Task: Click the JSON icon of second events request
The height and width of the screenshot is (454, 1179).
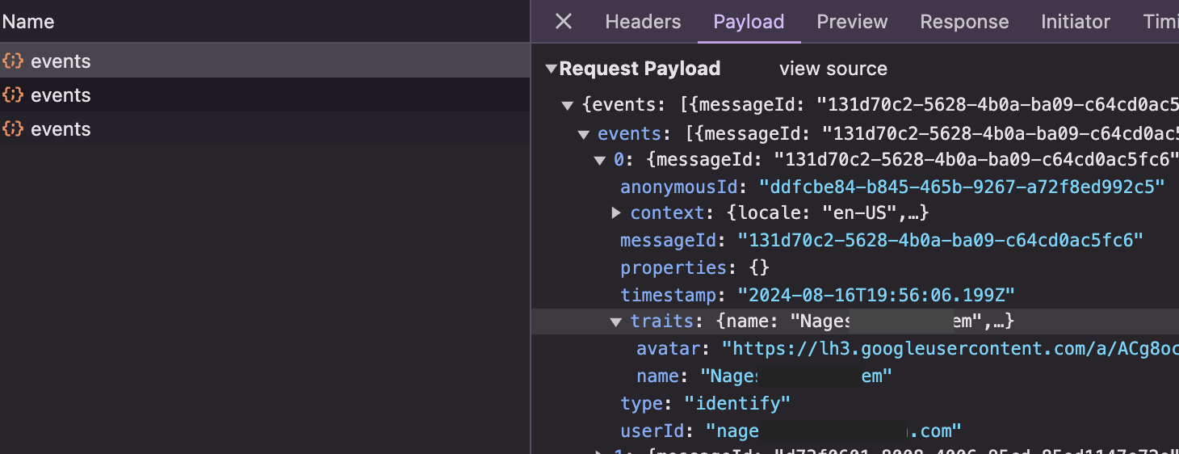Action: point(13,95)
